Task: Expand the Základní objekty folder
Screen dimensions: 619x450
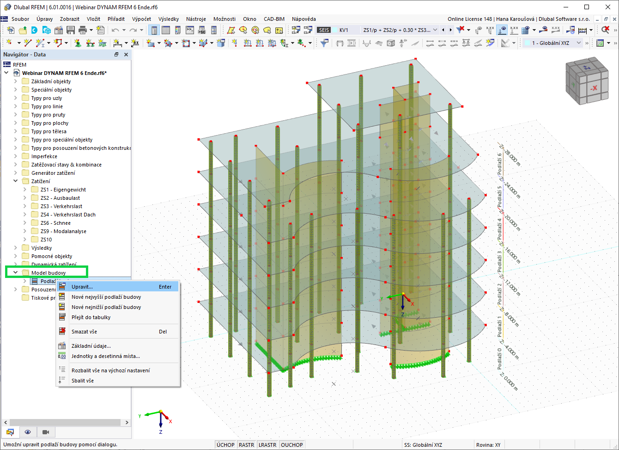Action: 15,81
